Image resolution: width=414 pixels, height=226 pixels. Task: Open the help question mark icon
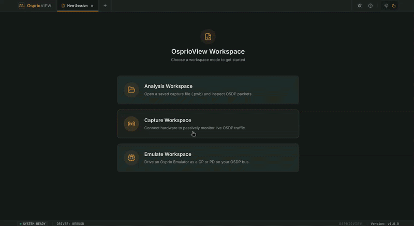tap(371, 6)
